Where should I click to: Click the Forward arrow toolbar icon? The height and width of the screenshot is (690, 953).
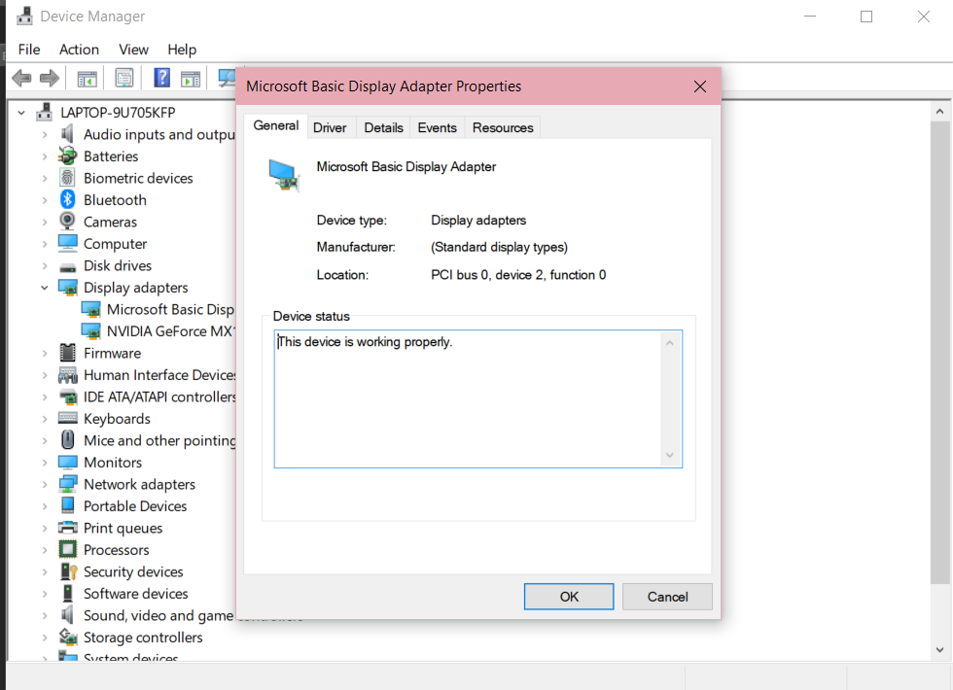tap(50, 78)
